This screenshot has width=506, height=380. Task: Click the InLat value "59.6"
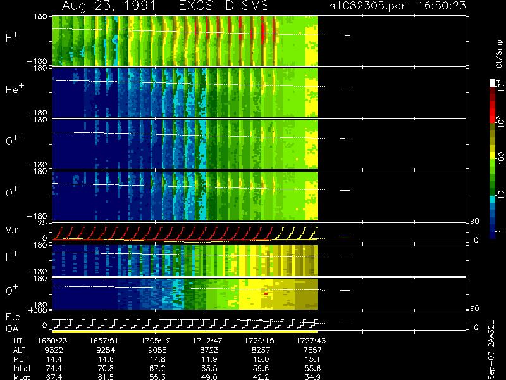(x=261, y=368)
